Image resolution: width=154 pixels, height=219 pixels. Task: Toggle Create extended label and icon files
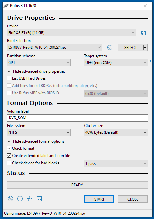point(9,155)
